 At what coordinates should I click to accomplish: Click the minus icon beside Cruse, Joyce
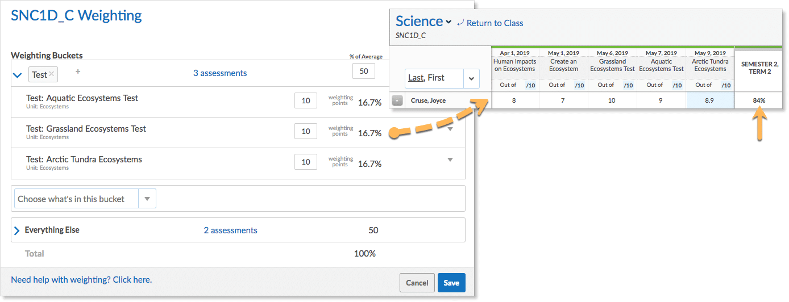pos(398,101)
